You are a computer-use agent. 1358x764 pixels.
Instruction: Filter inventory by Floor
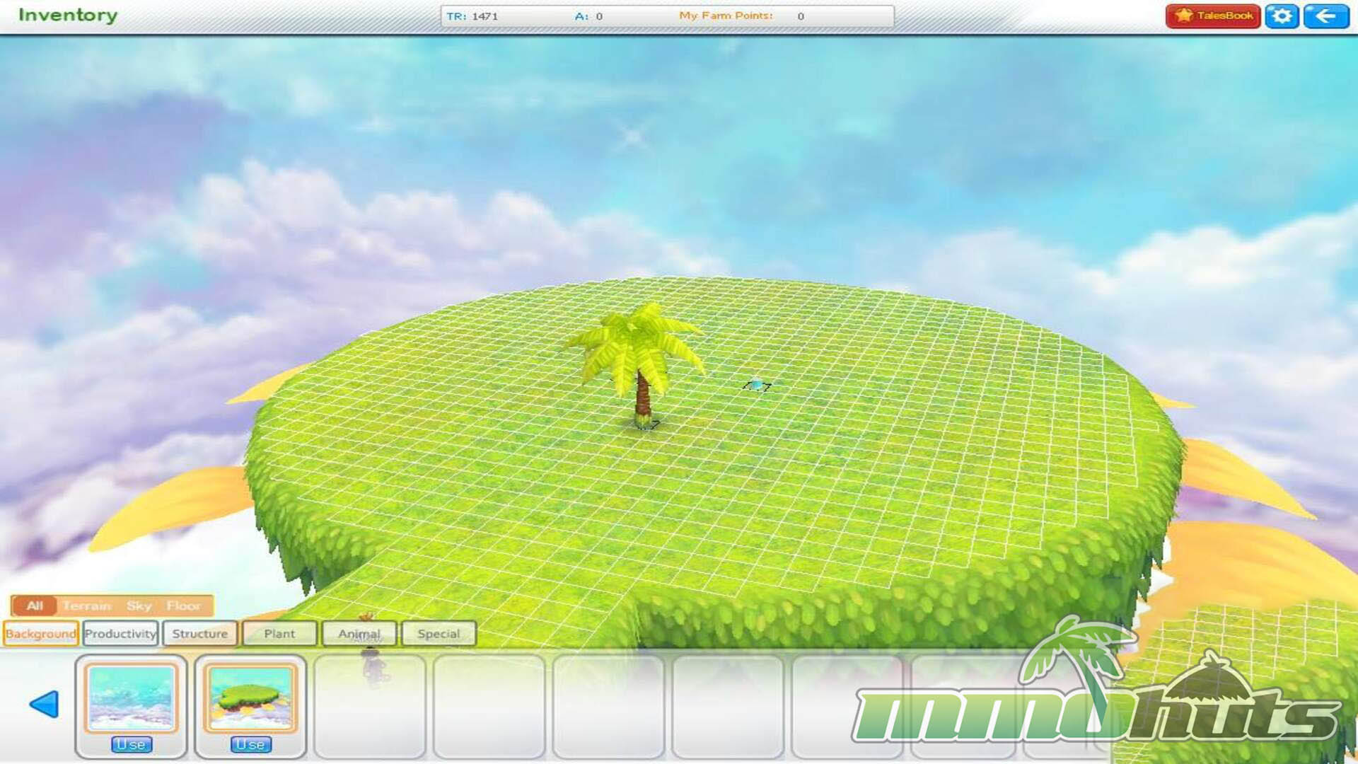point(183,606)
